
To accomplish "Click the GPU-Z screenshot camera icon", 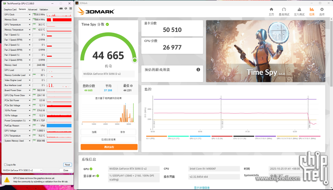I will (x=61, y=8).
